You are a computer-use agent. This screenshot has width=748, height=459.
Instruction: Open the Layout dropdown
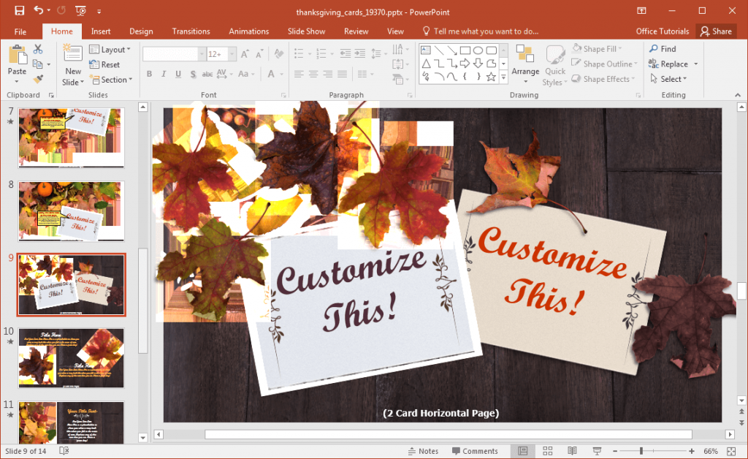111,49
